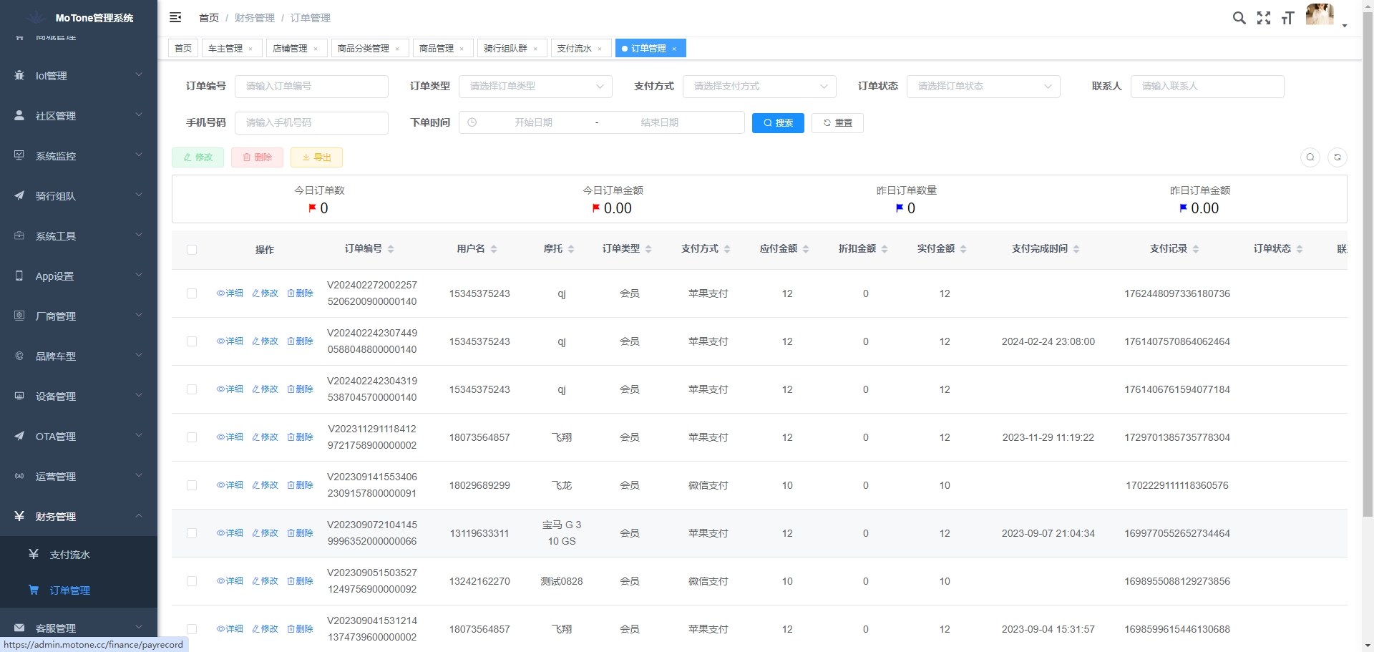
Task: Click the 社区管理 person icon in sidebar
Action: (x=19, y=115)
